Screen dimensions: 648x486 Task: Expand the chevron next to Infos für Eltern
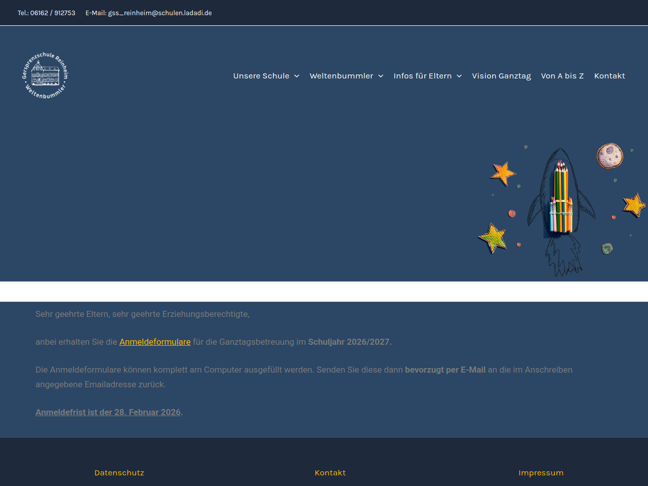click(x=459, y=76)
